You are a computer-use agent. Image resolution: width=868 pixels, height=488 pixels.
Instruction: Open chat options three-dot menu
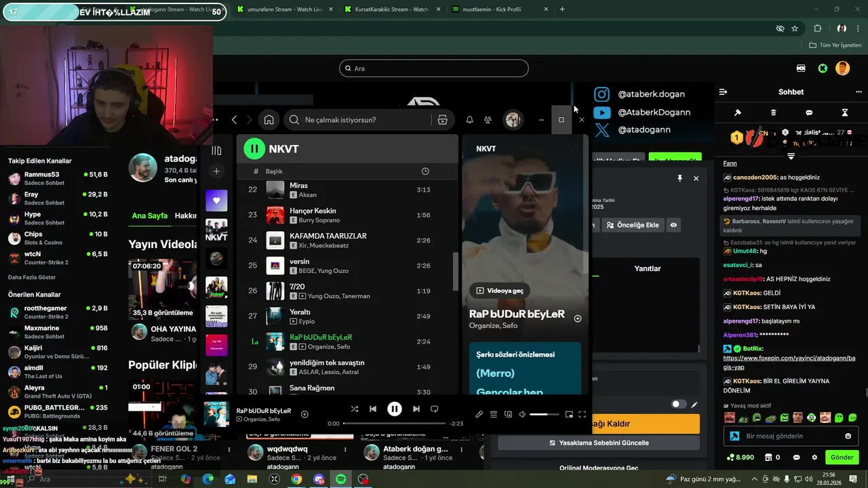click(859, 92)
